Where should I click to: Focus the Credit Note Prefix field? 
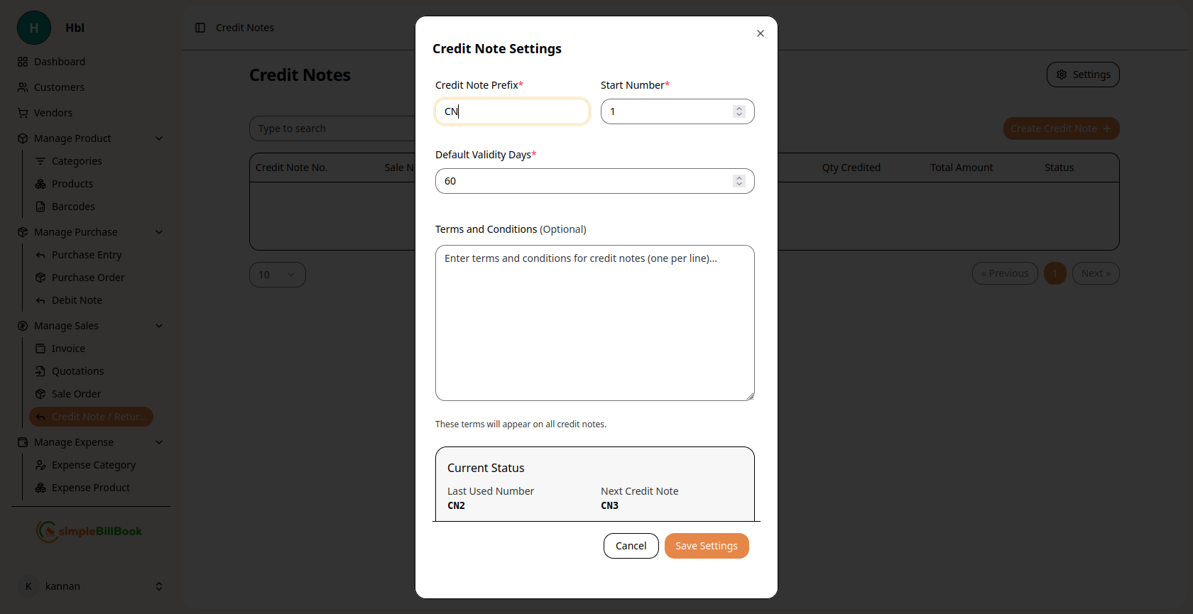pyautogui.click(x=512, y=111)
